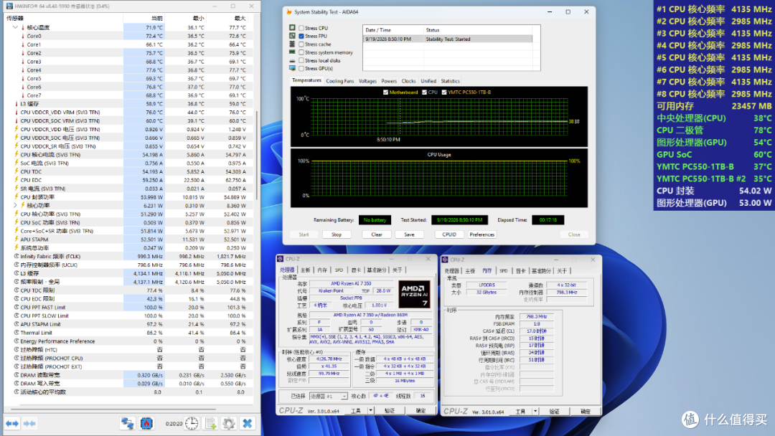Start logging with the HWiNFO document-plus icon
This screenshot has height=436, width=775.
click(210, 423)
